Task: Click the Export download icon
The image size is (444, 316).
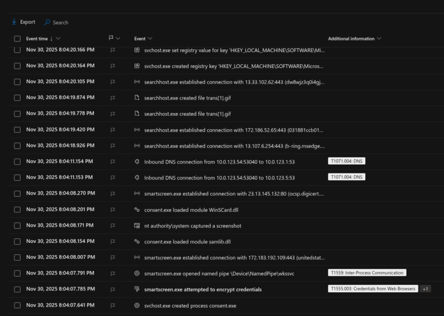Action: [x=14, y=22]
